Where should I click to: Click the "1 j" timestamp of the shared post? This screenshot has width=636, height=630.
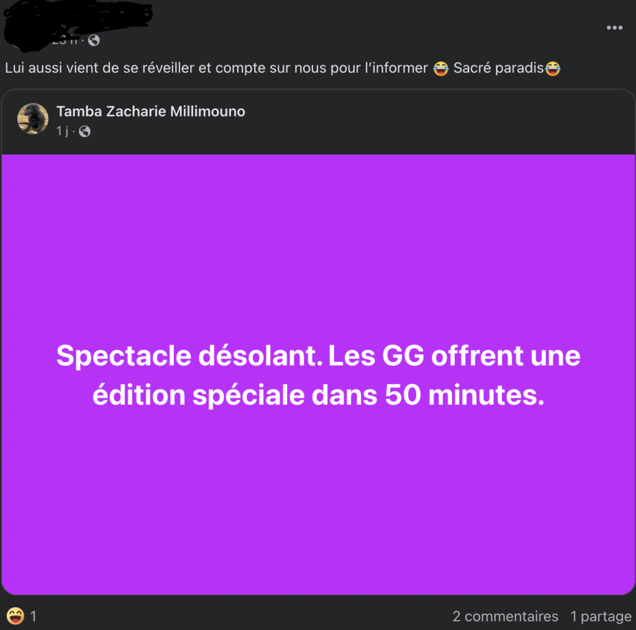point(62,131)
